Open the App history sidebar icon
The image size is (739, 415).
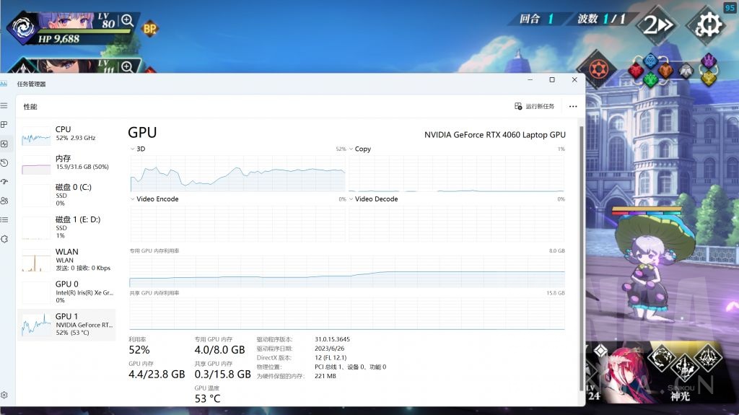click(4, 162)
